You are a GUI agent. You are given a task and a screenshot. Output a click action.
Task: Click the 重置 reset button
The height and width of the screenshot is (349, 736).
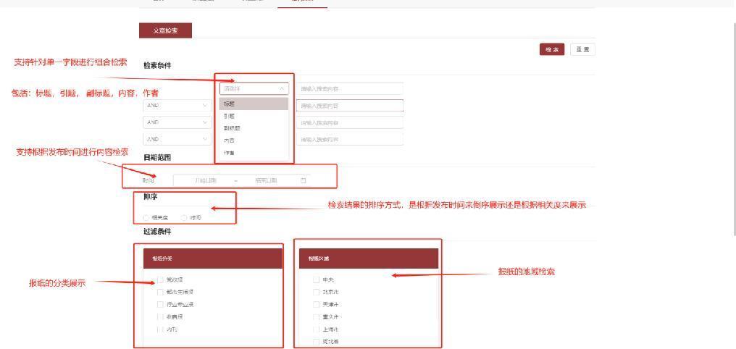tap(582, 49)
